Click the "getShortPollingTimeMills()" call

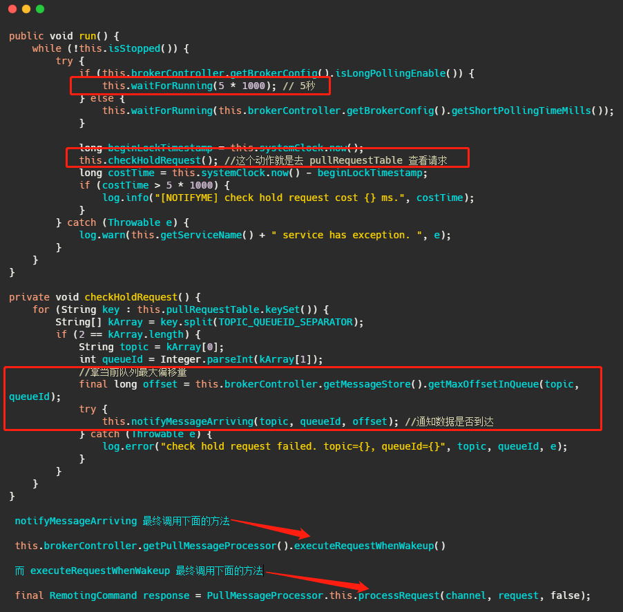527,111
